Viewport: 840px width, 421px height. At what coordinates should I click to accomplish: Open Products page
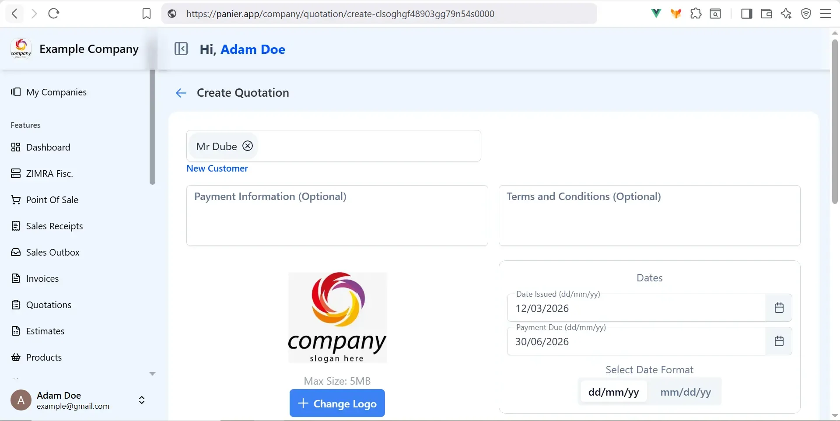pos(36,357)
